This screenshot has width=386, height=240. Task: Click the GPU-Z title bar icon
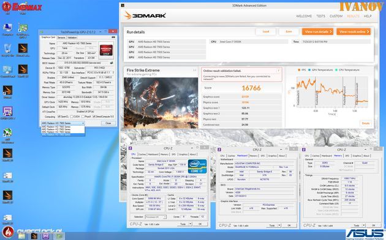tap(42, 32)
